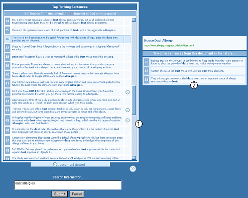Open sentence 'Completely eliminating dust mites'
This screenshot has width=248, height=198.
tap(67, 140)
